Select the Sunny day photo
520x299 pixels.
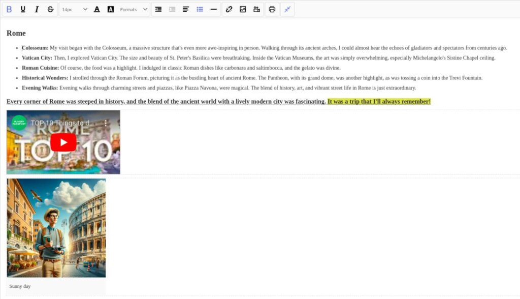(56, 228)
